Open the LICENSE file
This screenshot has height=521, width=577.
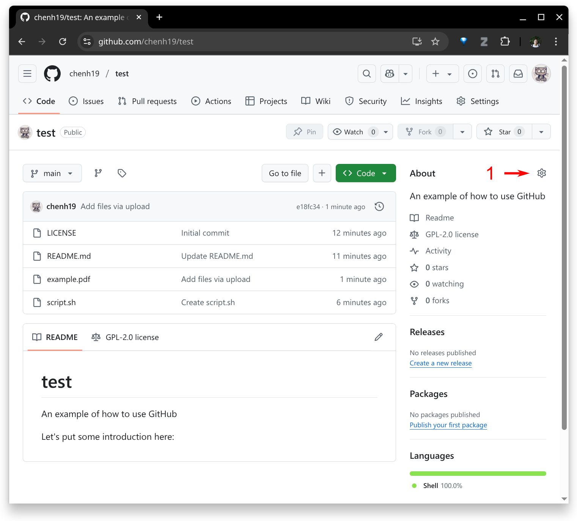[61, 233]
